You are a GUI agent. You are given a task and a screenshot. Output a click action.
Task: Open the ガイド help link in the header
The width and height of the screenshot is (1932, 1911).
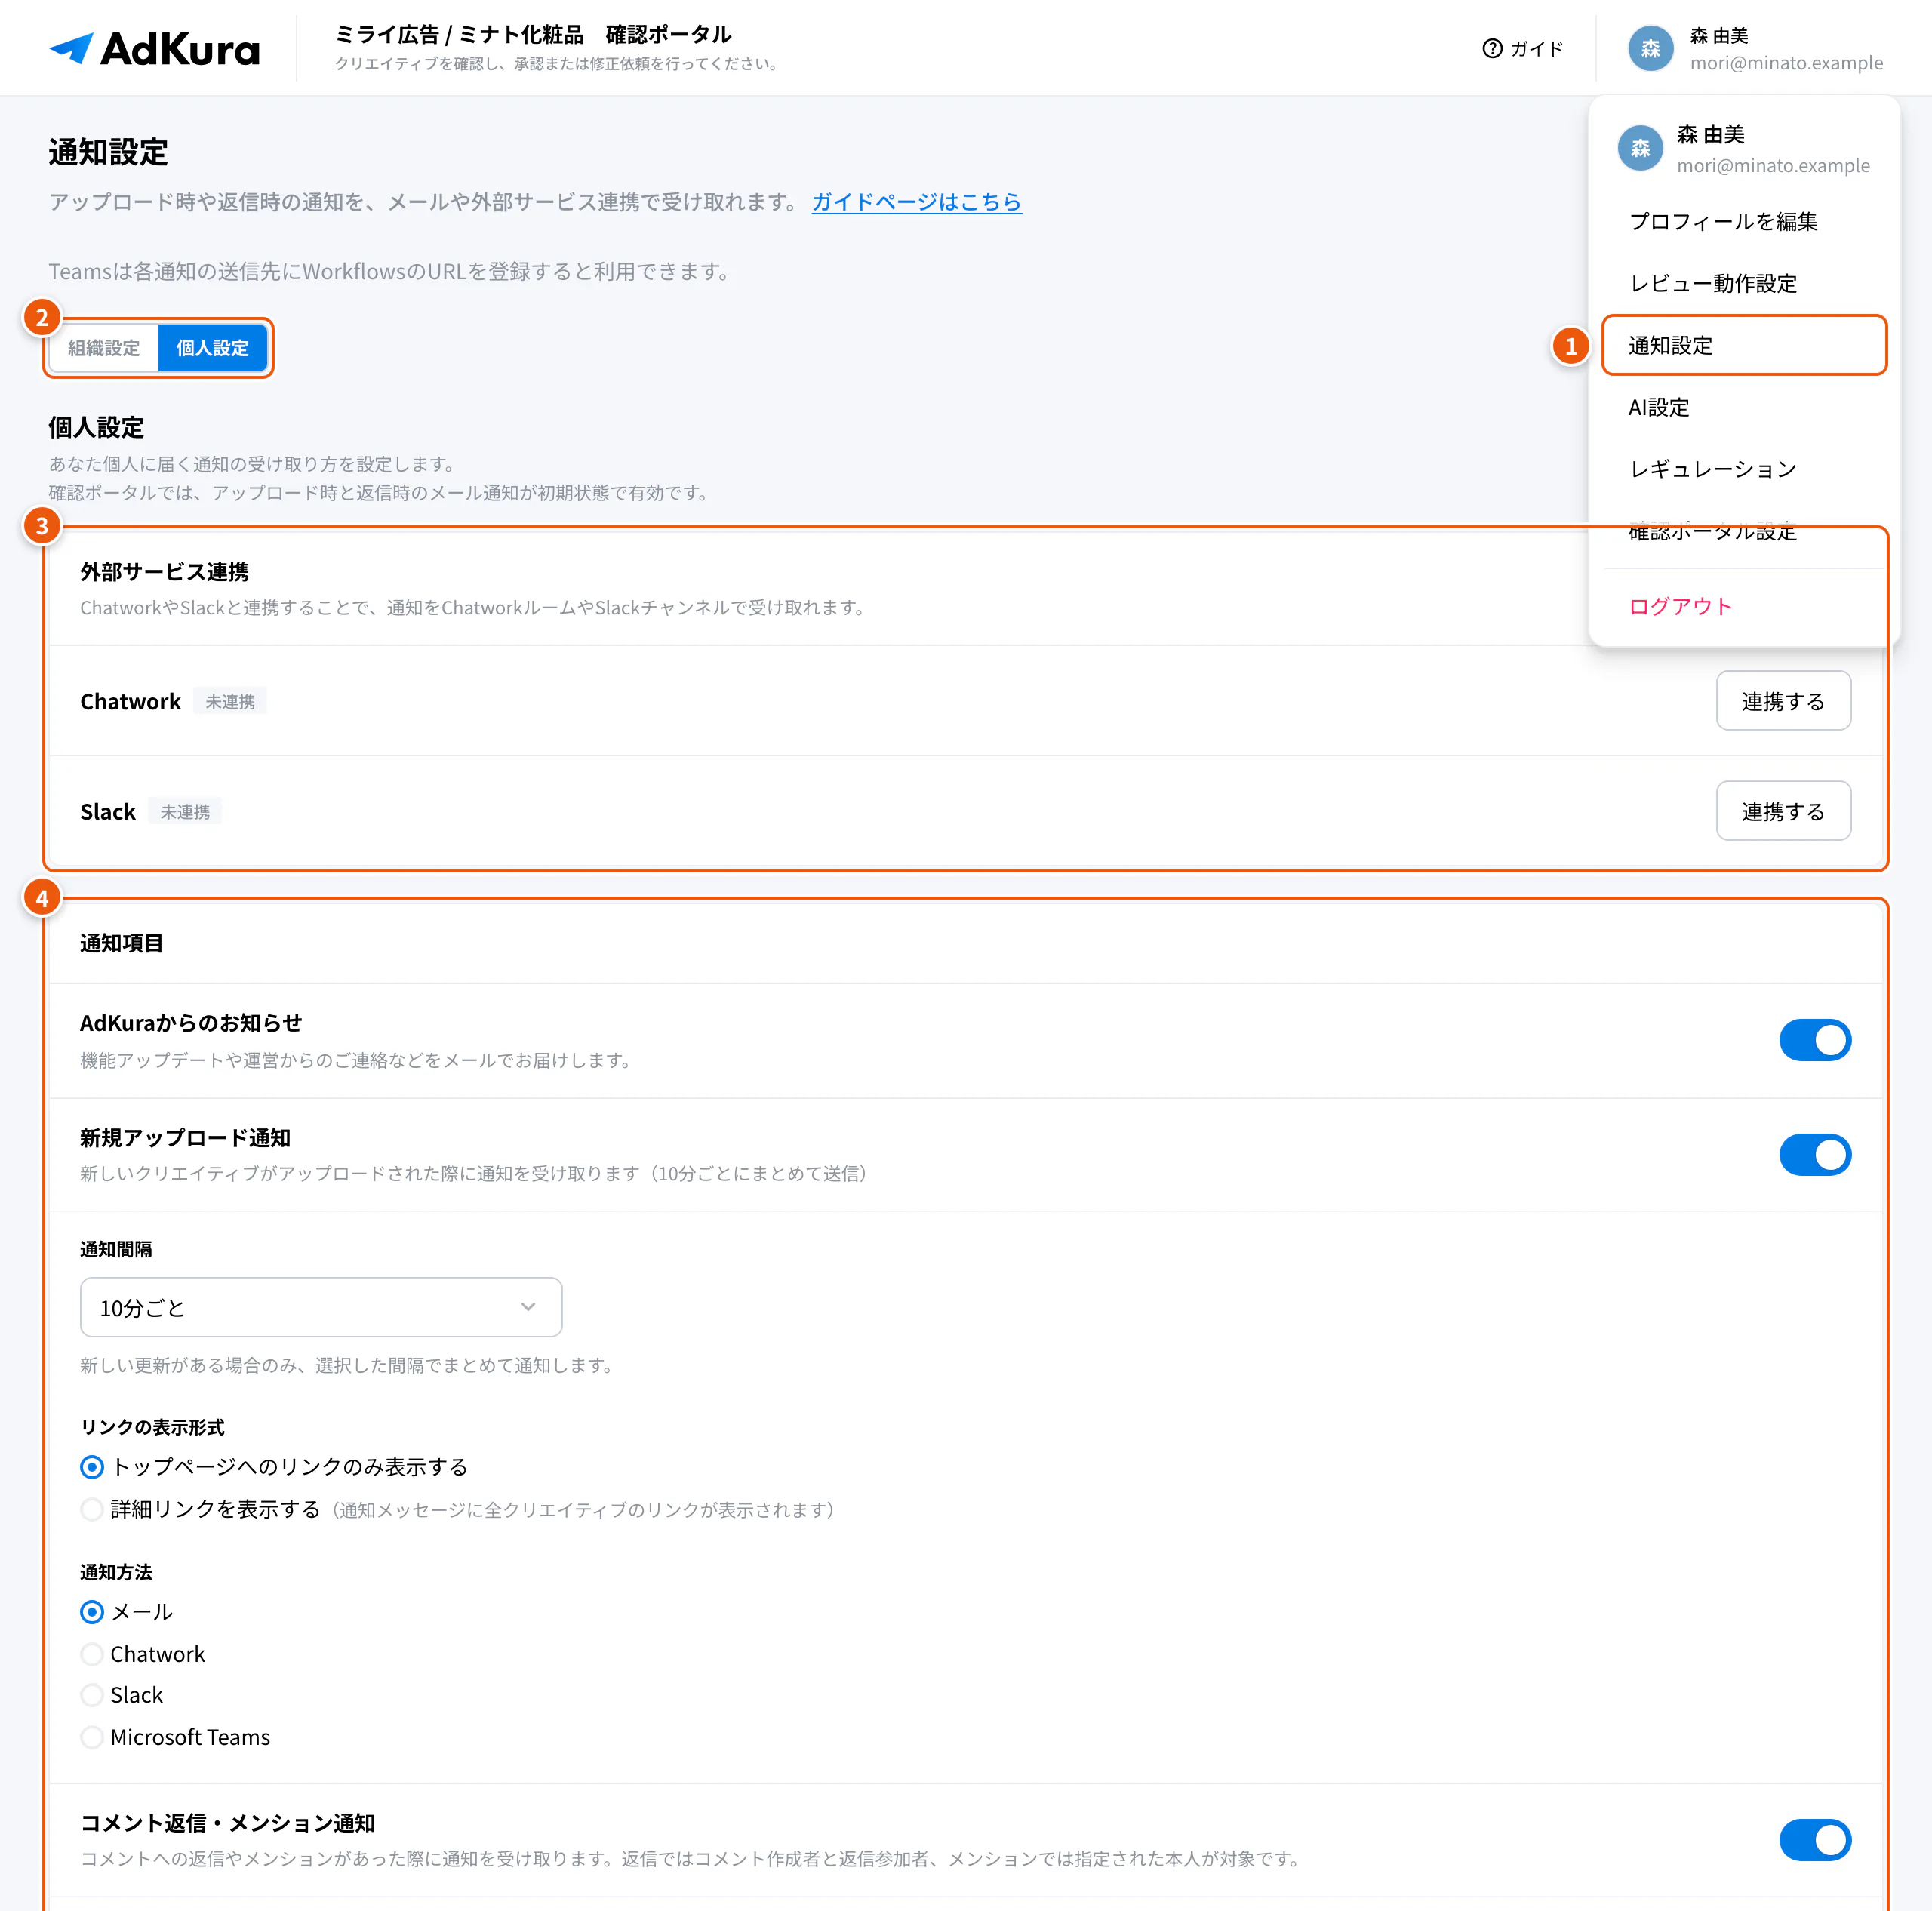coord(1522,48)
